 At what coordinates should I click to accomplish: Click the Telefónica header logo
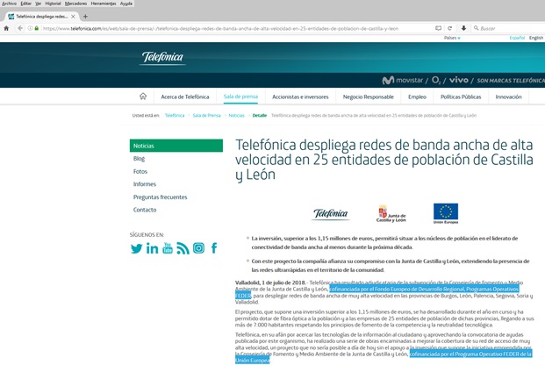tap(162, 57)
